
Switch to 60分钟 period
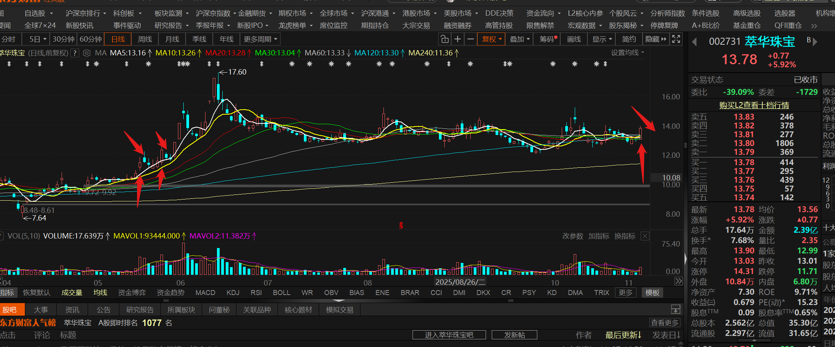pyautogui.click(x=91, y=39)
